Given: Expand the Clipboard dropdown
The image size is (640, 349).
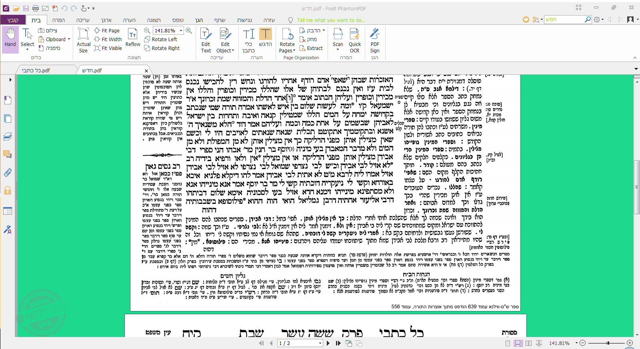Looking at the screenshot, I should (69, 39).
